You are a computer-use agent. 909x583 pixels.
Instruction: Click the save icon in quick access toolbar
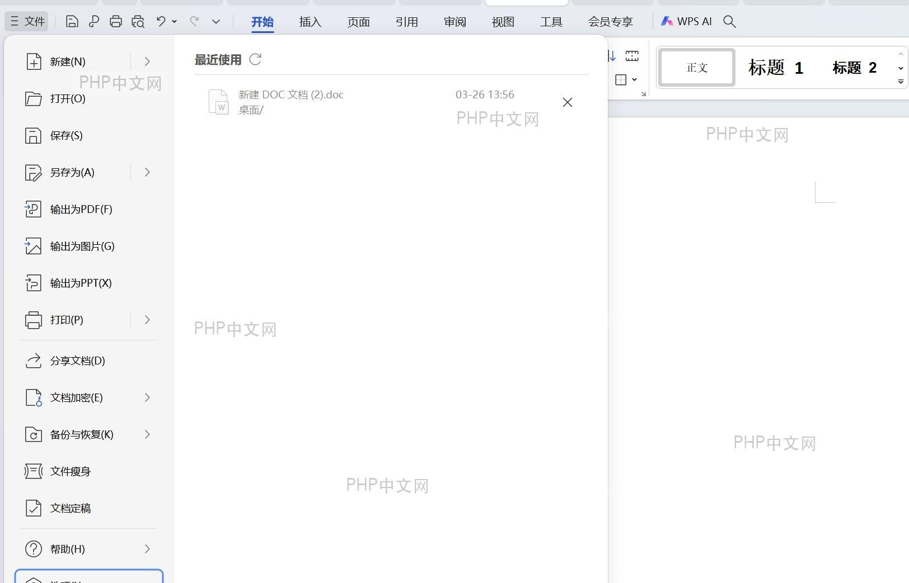click(72, 22)
